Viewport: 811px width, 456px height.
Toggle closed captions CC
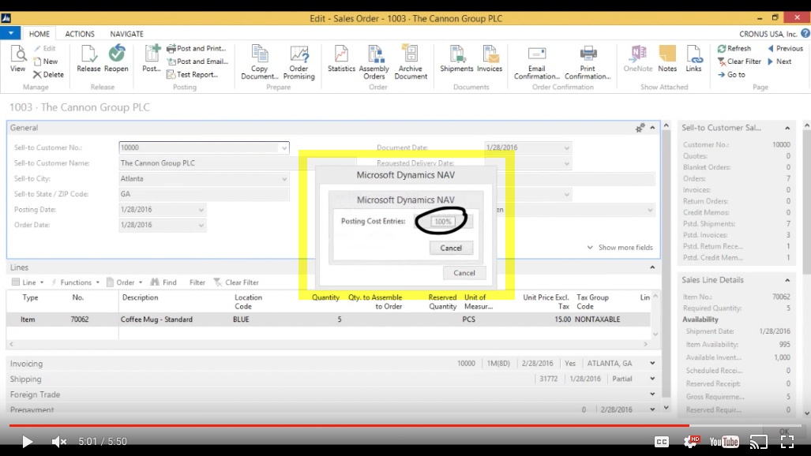[662, 442]
